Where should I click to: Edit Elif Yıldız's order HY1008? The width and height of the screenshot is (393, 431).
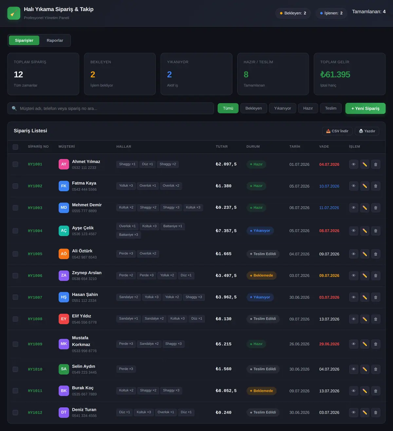coord(365,319)
